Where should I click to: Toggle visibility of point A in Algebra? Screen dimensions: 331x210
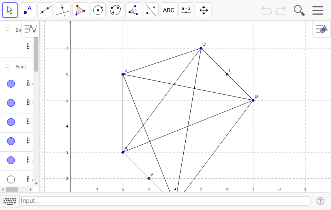click(x=11, y=84)
